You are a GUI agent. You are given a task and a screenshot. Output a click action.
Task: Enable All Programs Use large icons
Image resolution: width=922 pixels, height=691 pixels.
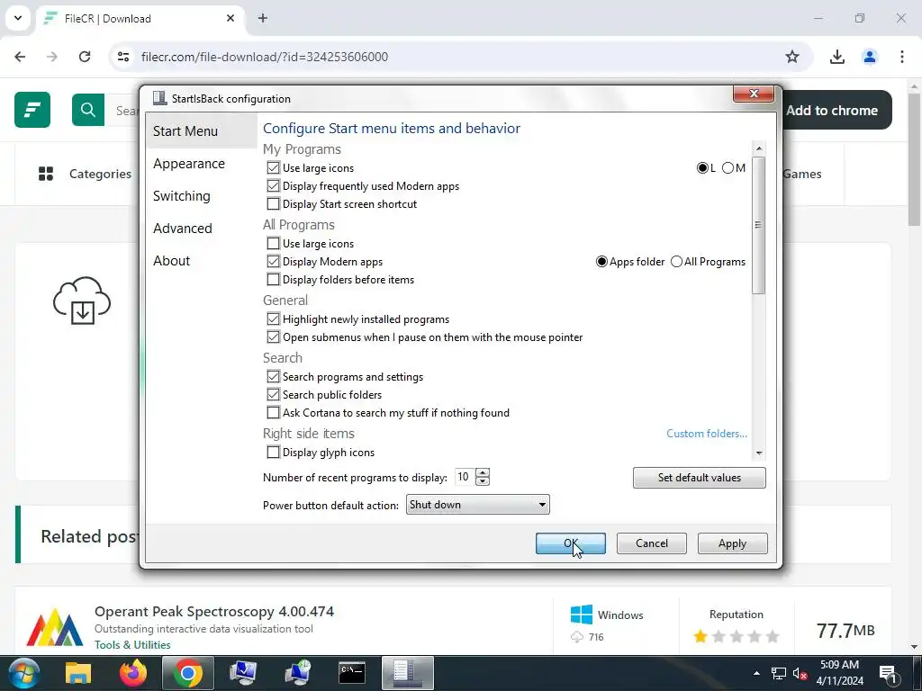(x=273, y=243)
